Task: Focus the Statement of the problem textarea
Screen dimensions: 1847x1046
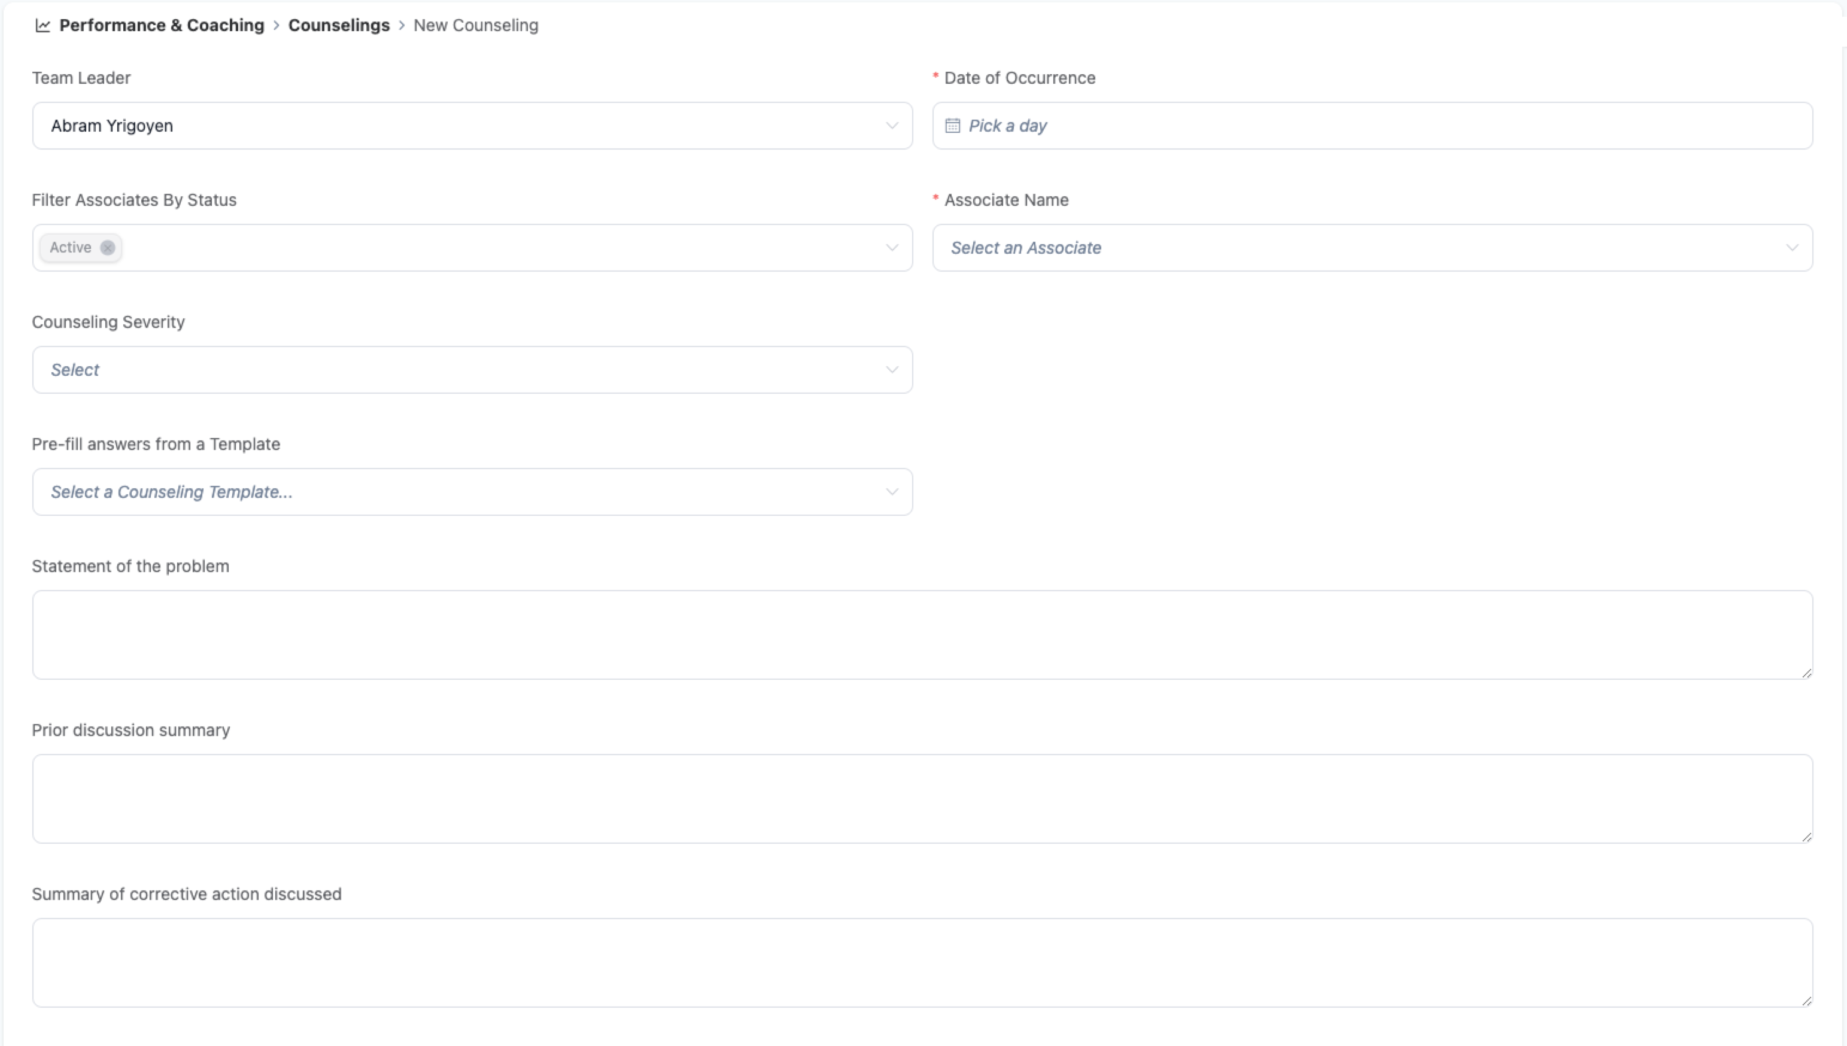Action: pos(922,635)
